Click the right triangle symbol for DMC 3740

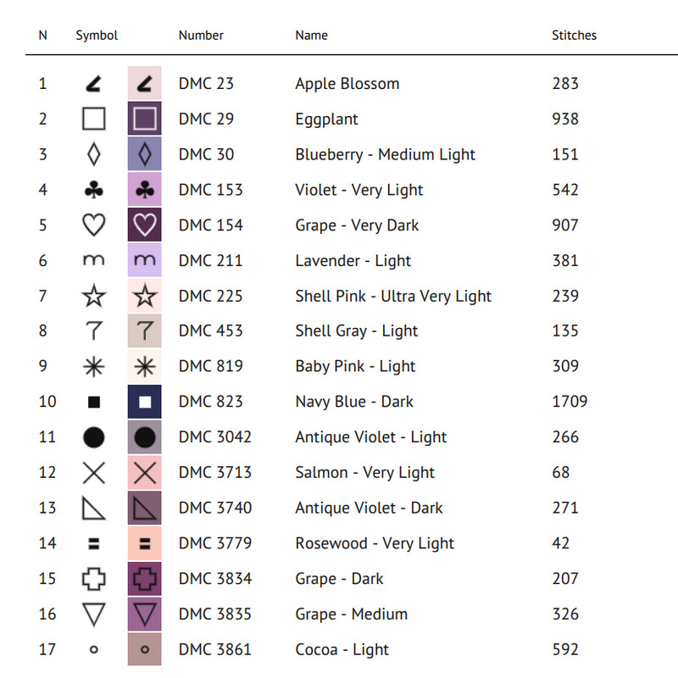[94, 508]
